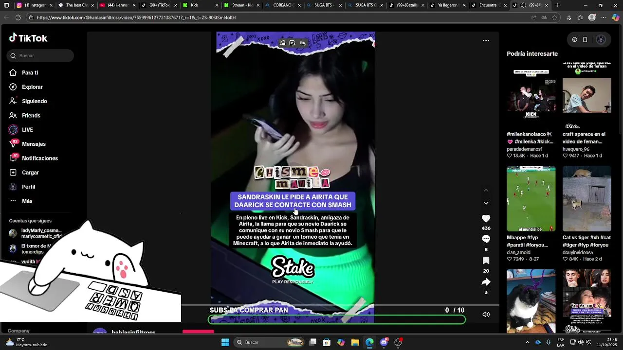Click the video search overlay icon
The width and height of the screenshot is (623, 350).
pos(292,43)
